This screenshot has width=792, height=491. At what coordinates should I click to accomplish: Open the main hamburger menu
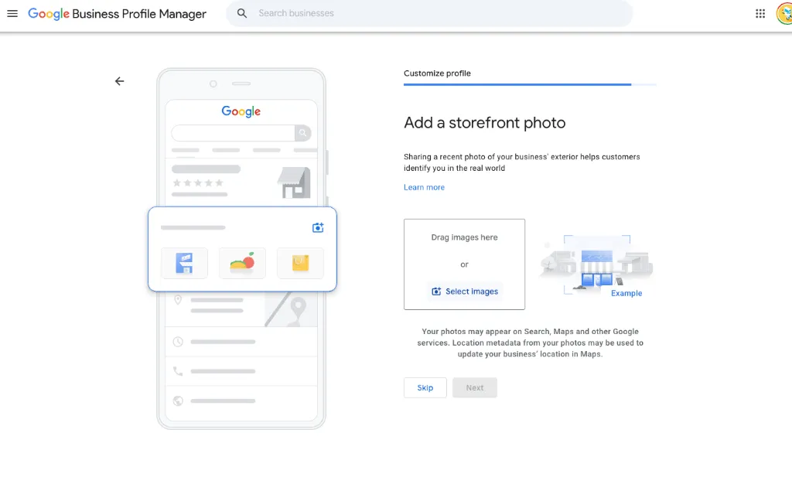click(x=12, y=14)
